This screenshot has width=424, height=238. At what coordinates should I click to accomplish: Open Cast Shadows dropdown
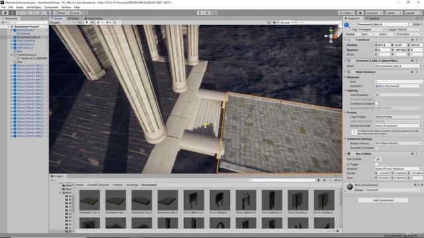pyautogui.click(x=399, y=95)
